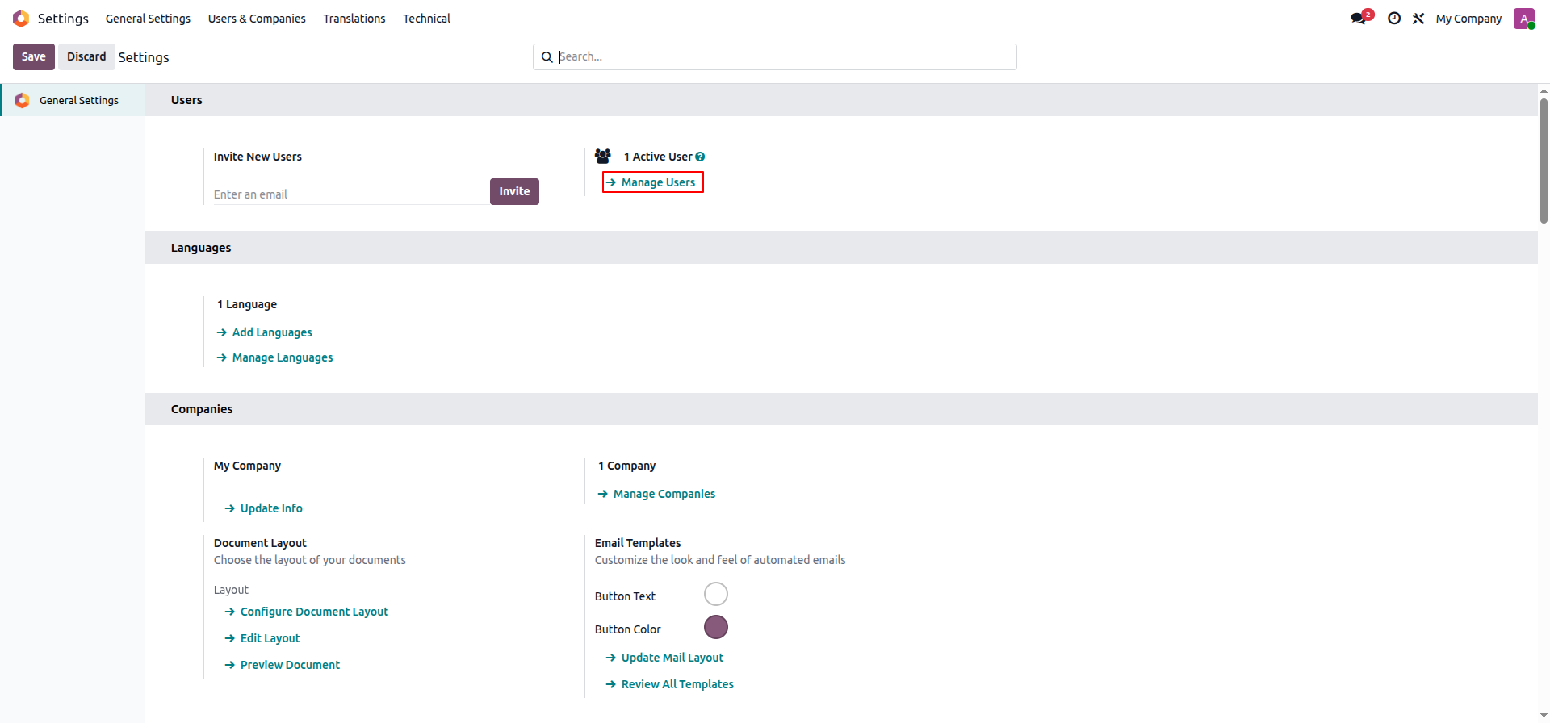Pick the Button Text color swatch

pyautogui.click(x=716, y=594)
